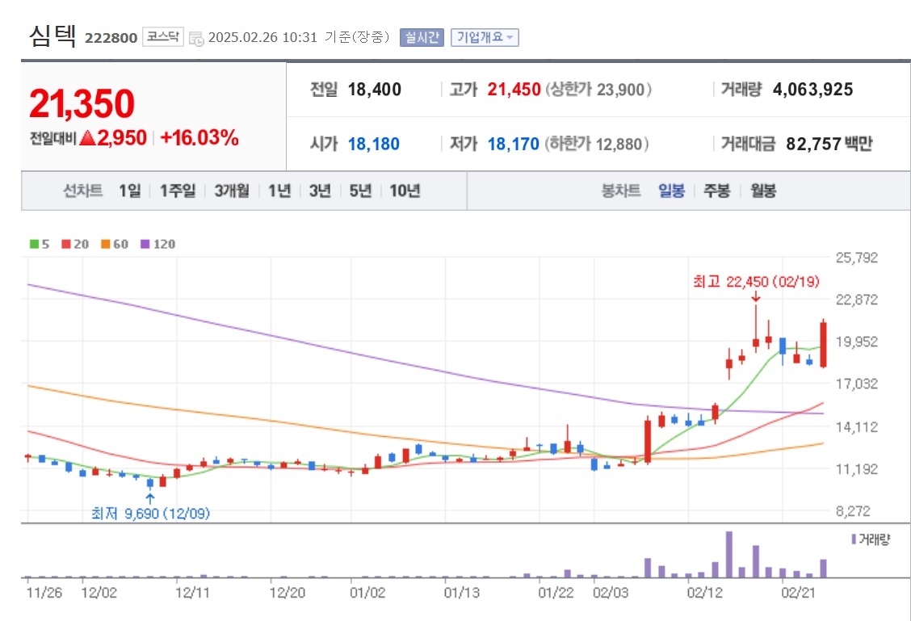Click the 거래대금 value 82,757 백만
Viewport: 911px width, 621px height.
pos(829,144)
